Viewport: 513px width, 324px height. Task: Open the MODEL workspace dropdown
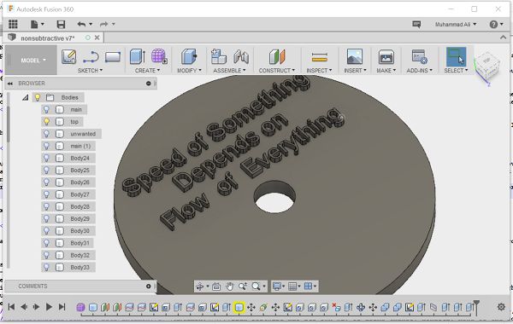click(33, 61)
